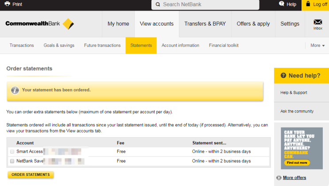Click the Account column header
The height and width of the screenshot is (186, 329).
tap(25, 143)
